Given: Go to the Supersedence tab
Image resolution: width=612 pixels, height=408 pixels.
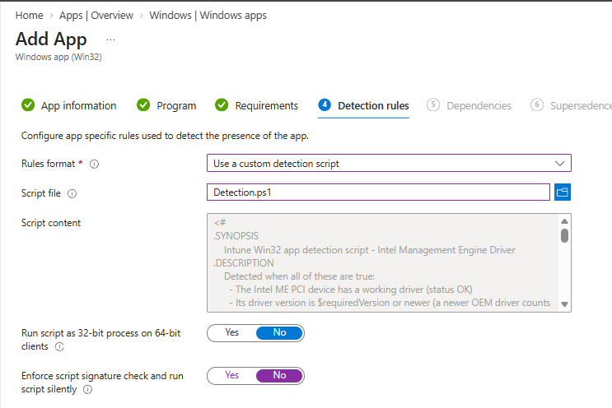Looking at the screenshot, I should tap(572, 105).
